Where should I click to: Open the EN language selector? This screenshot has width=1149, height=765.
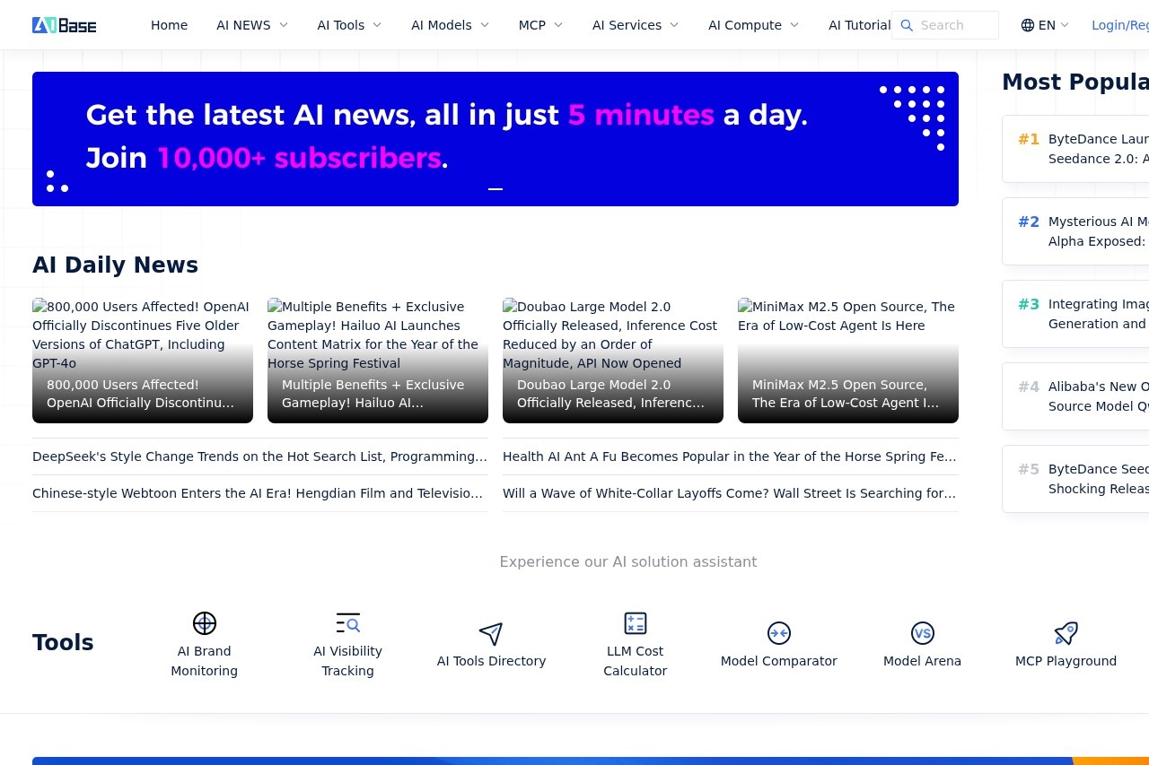(1045, 25)
